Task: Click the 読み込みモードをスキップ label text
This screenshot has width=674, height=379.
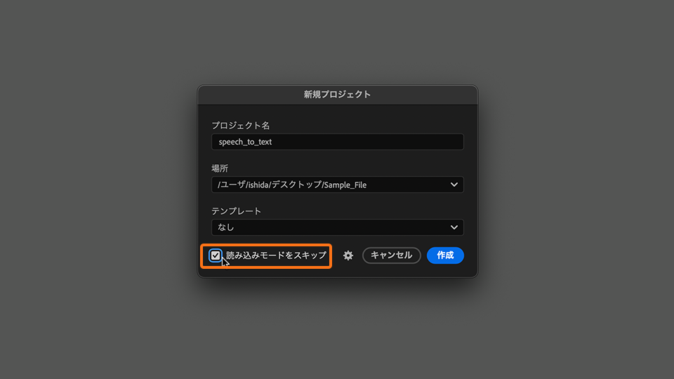Action: coord(276,255)
